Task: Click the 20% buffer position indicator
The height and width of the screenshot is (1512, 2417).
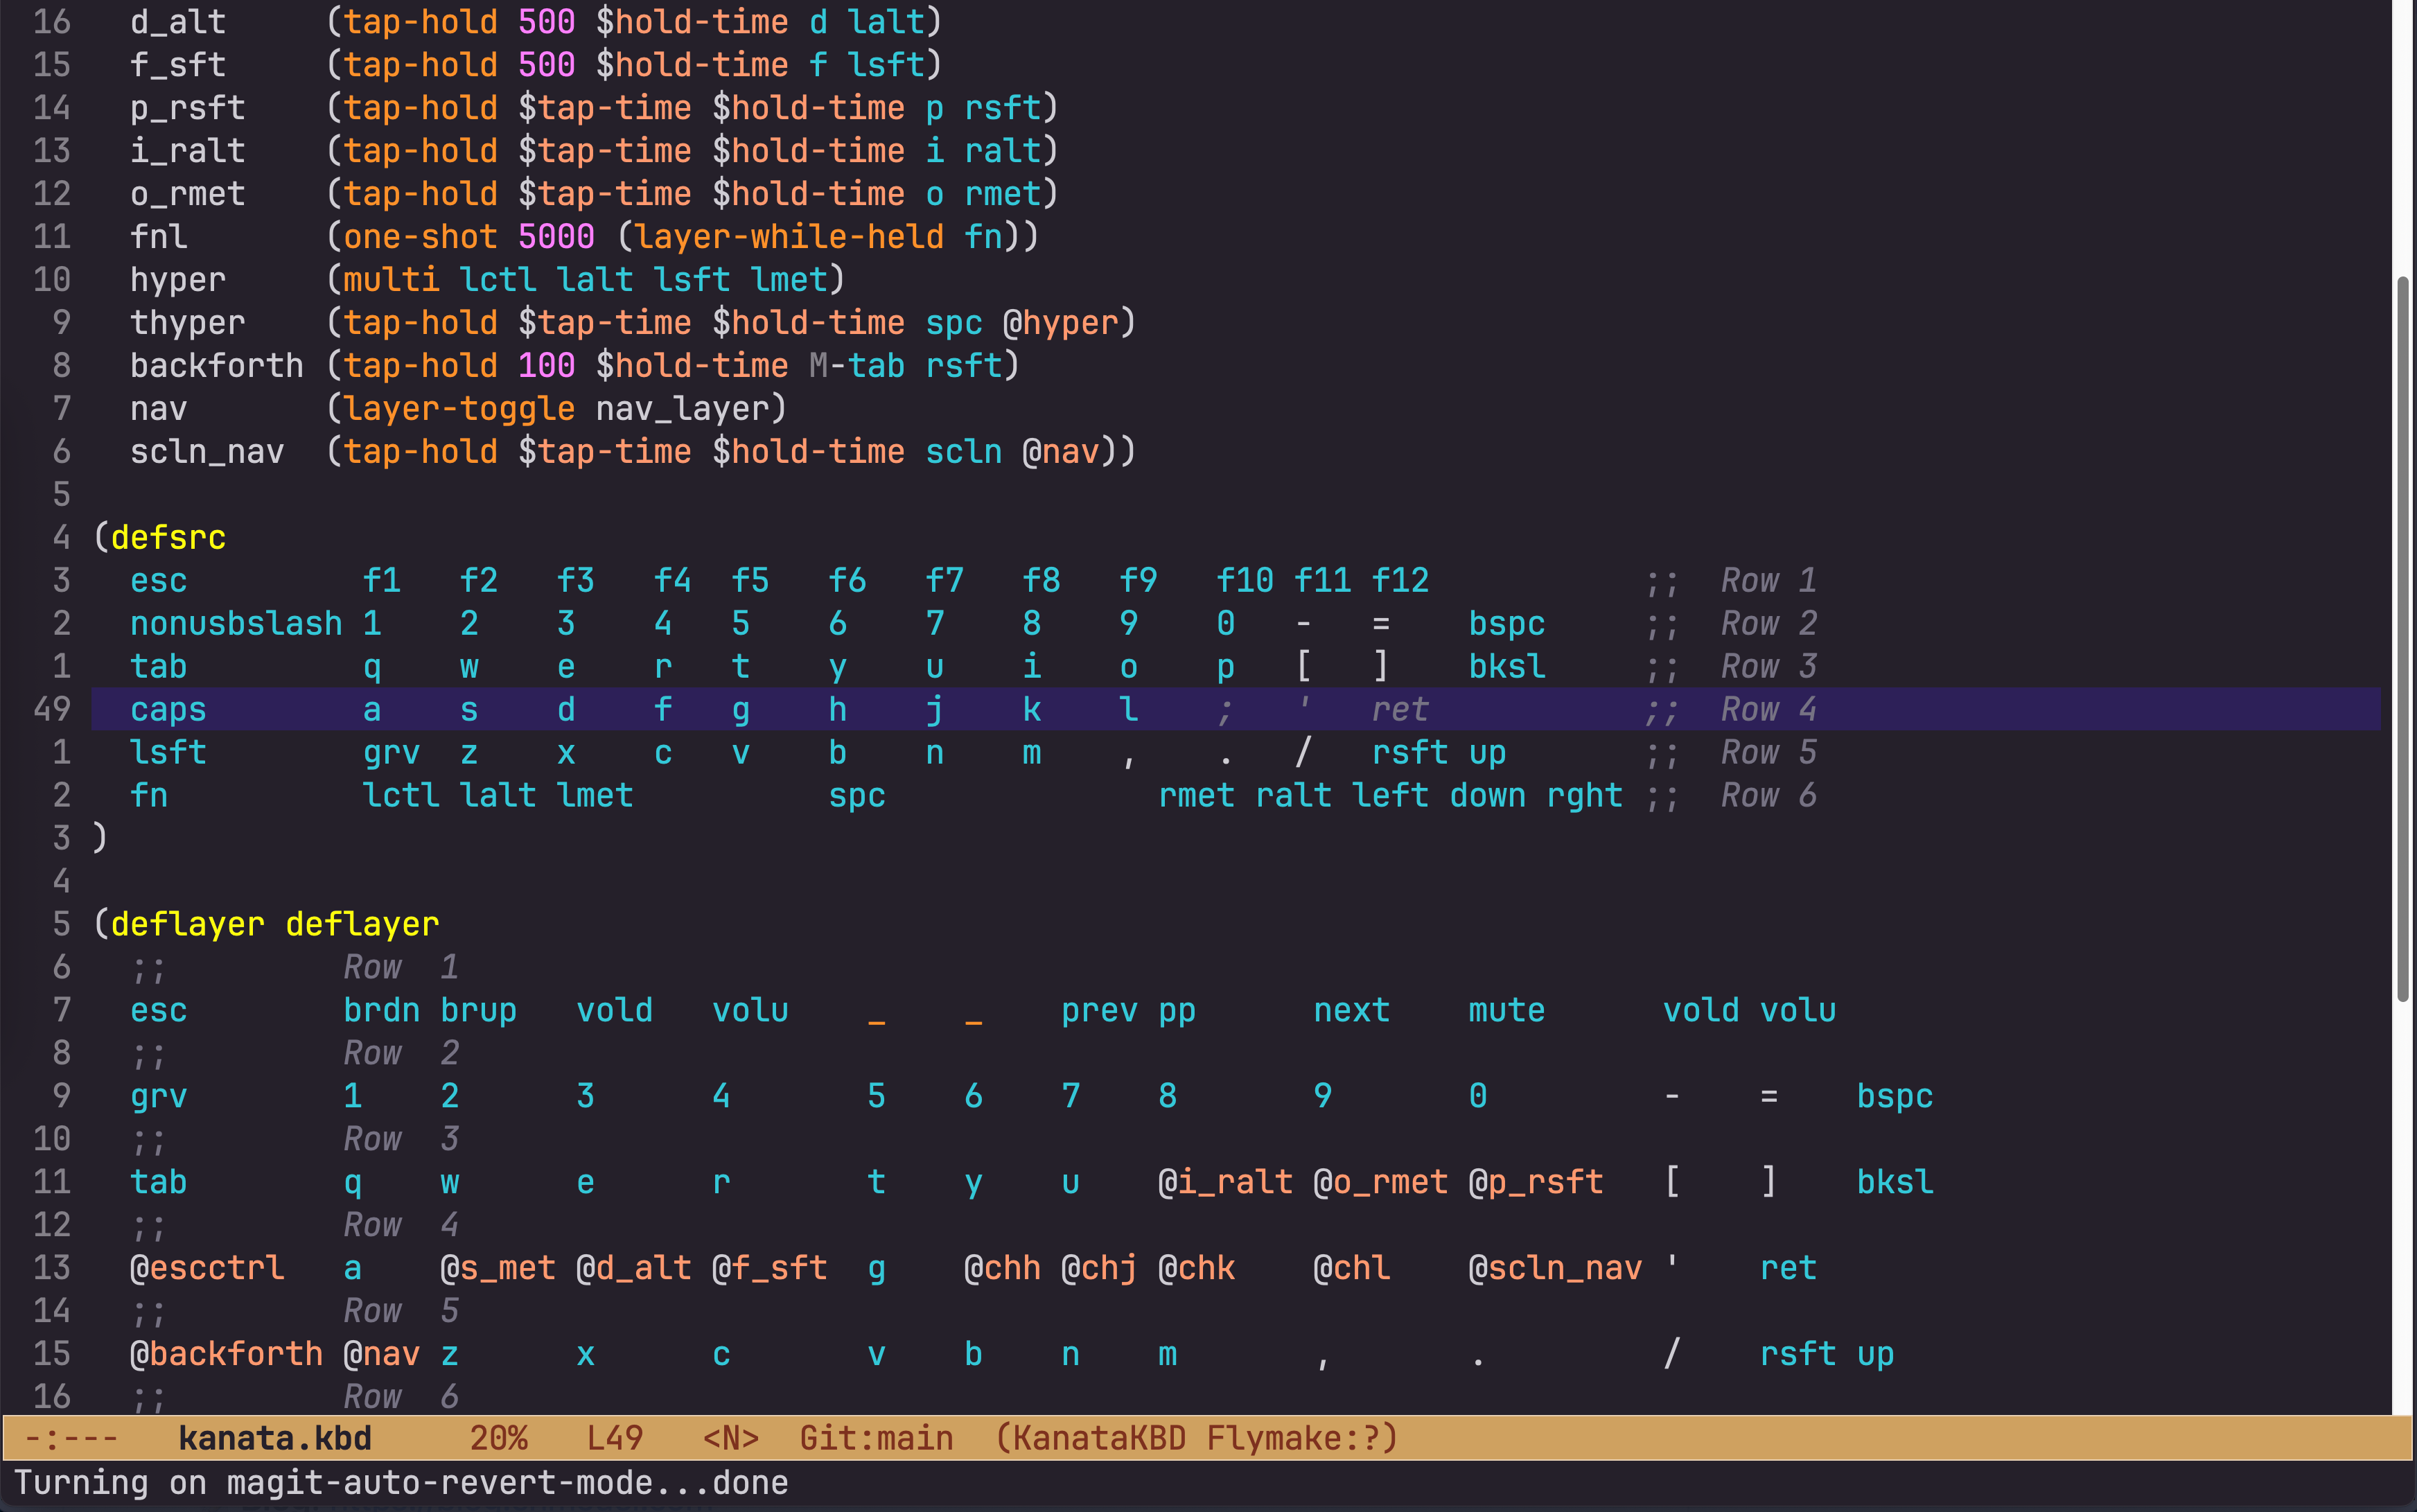Action: pos(498,1438)
